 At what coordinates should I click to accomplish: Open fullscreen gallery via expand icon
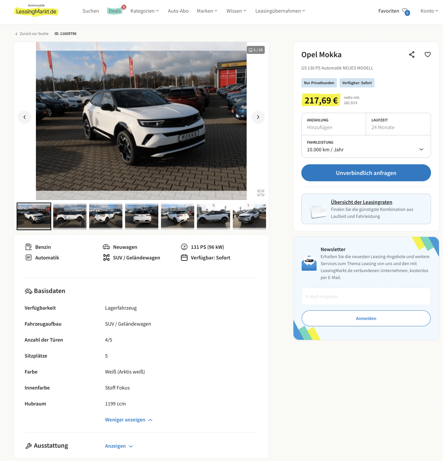pos(261,192)
